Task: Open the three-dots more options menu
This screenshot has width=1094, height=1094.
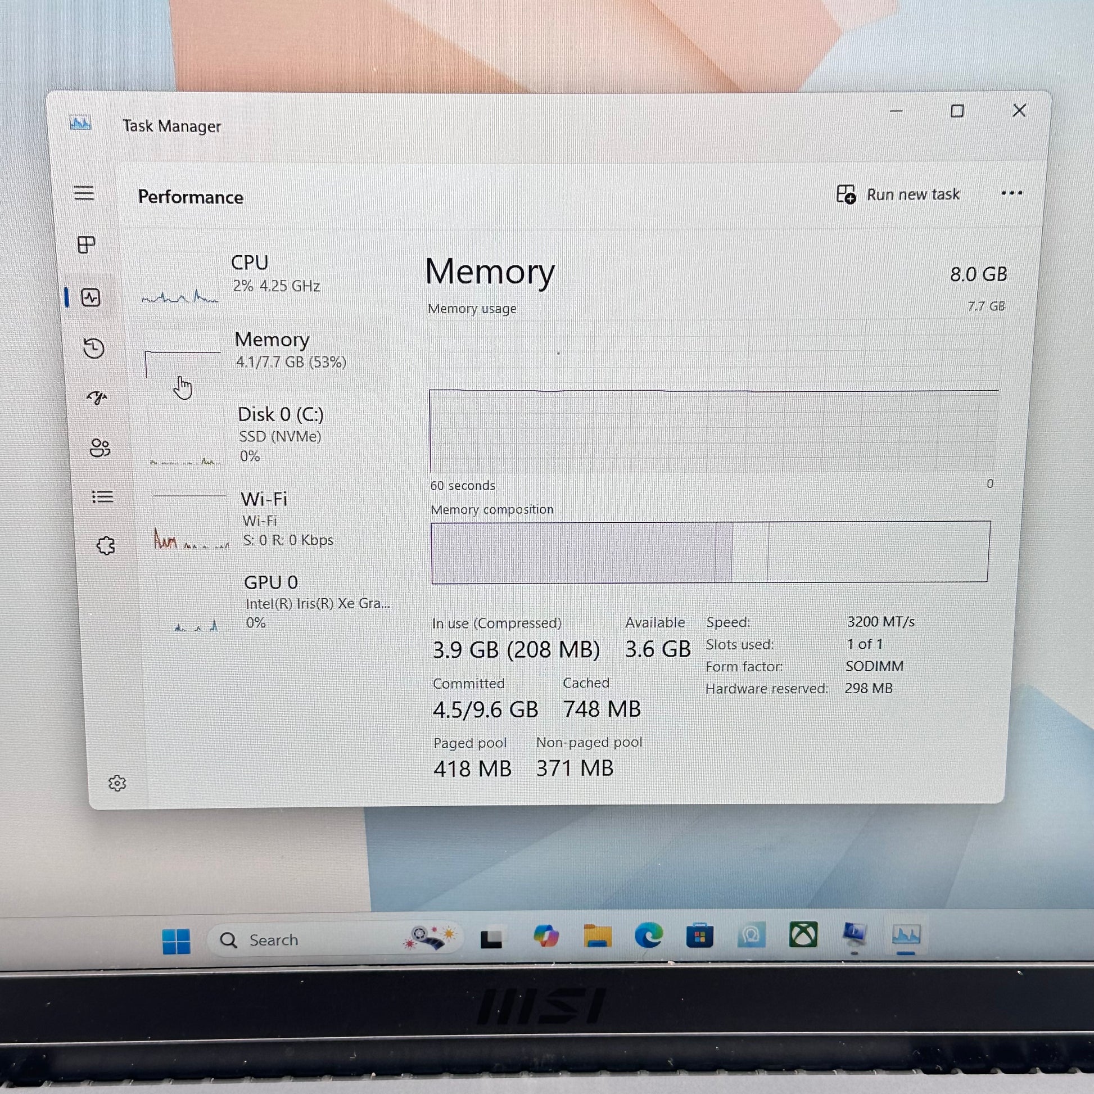Action: (x=1011, y=193)
